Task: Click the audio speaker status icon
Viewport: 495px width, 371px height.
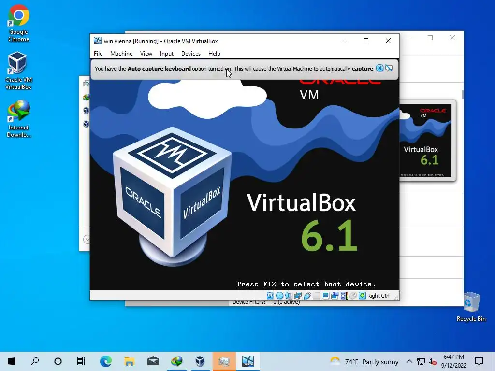Action: pyautogui.click(x=289, y=296)
